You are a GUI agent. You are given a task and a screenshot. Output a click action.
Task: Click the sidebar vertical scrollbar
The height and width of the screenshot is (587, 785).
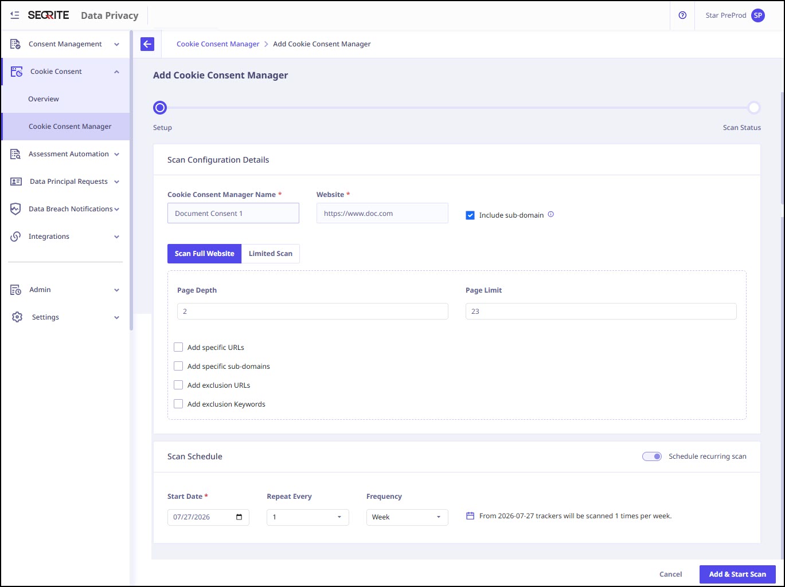point(131,180)
